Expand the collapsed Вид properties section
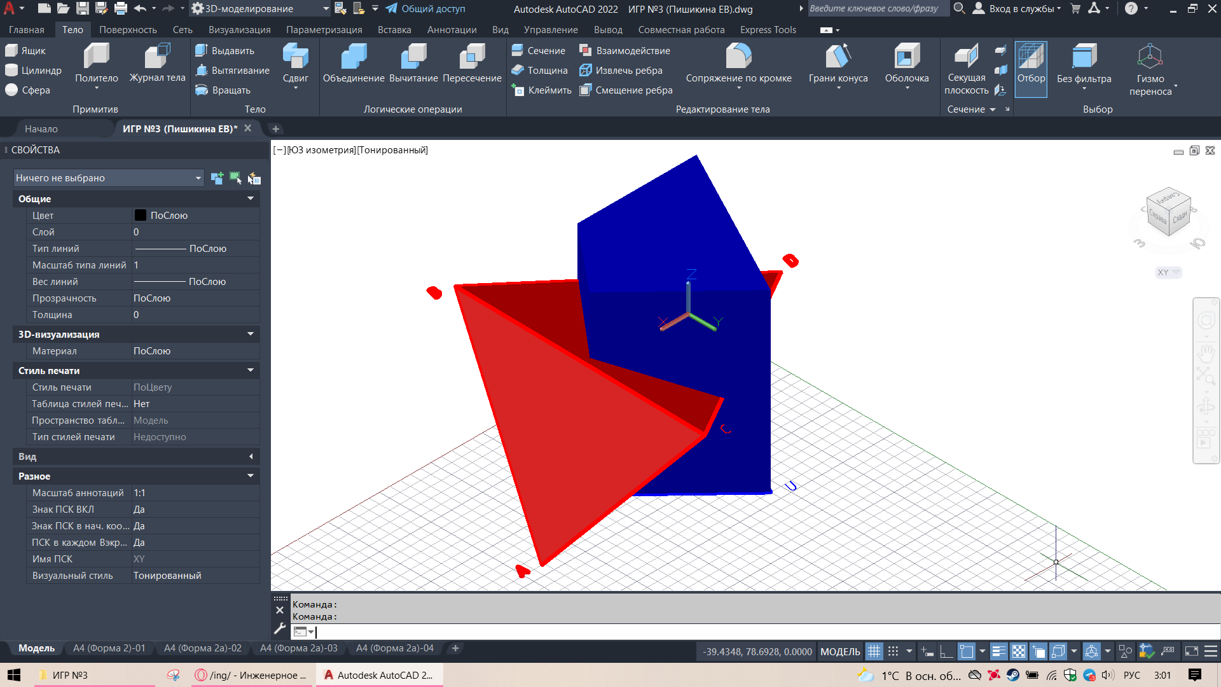 251,456
